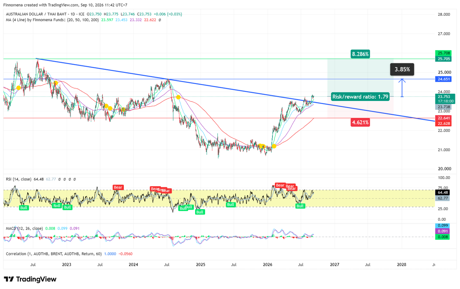This screenshot has width=460, height=289.
Task: Click the MACD (12, 26, close) indicator legend
Action: tap(24, 228)
